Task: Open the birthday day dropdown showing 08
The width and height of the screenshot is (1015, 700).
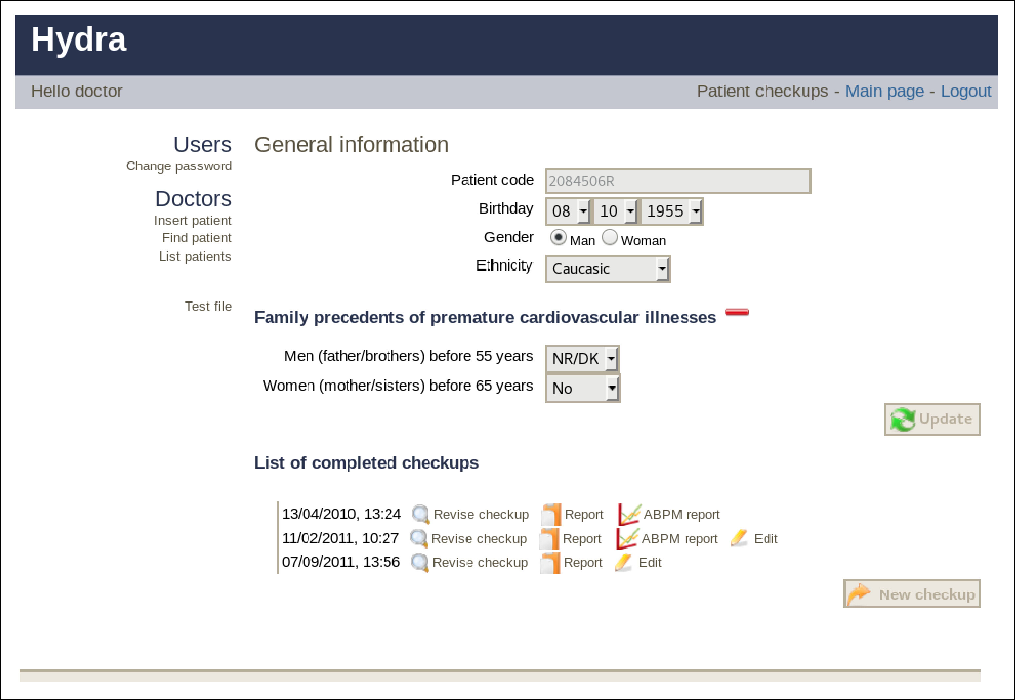Action: 568,211
